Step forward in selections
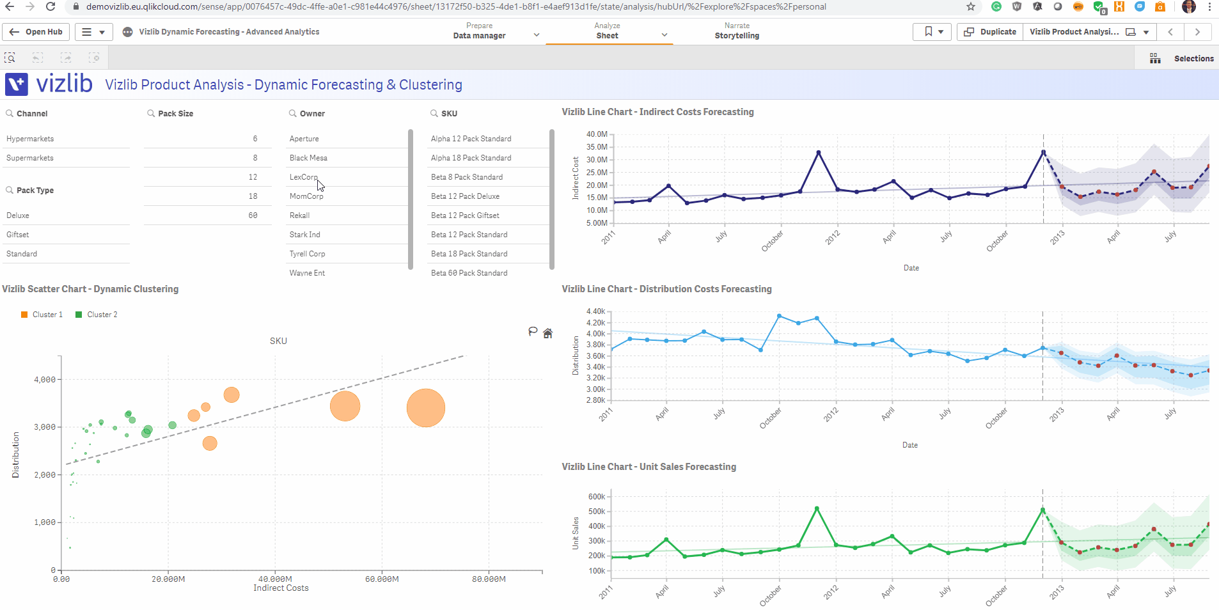The width and height of the screenshot is (1219, 610). coord(66,58)
